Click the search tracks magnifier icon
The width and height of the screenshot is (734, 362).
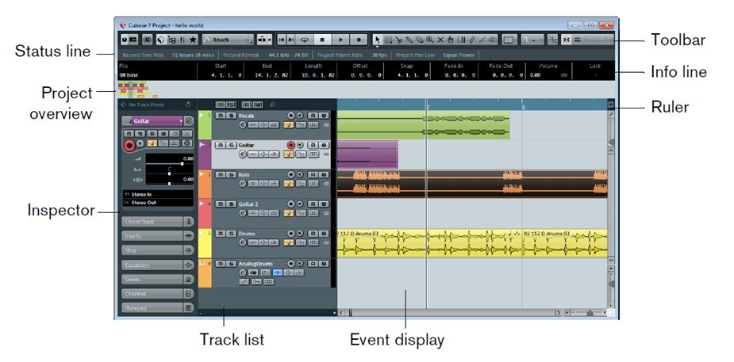(272, 104)
